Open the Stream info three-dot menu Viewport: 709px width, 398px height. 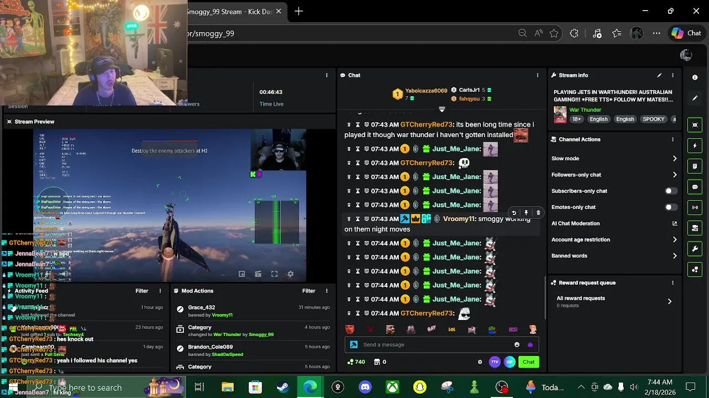672,75
